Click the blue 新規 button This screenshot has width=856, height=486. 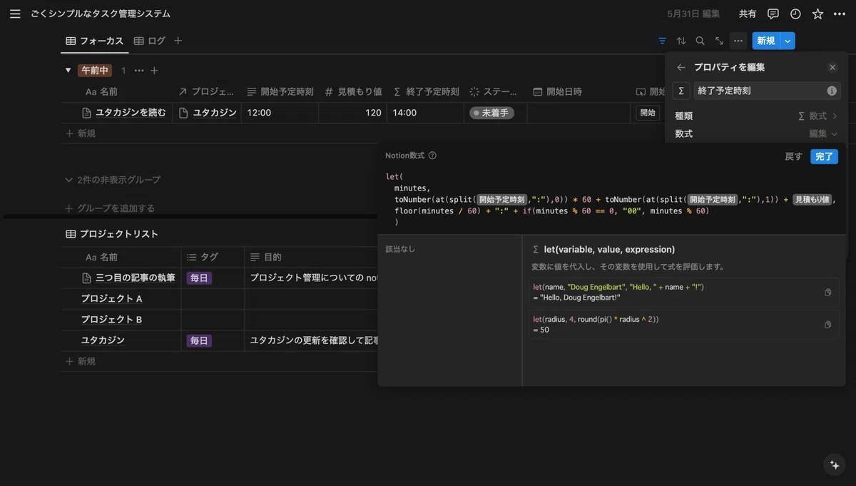pyautogui.click(x=766, y=41)
